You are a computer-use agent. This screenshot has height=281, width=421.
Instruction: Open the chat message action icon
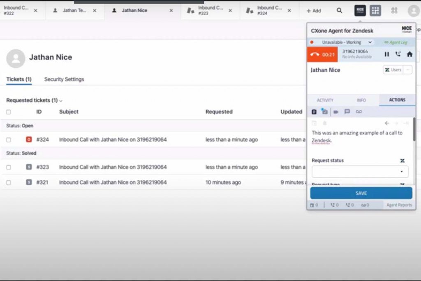347,111
